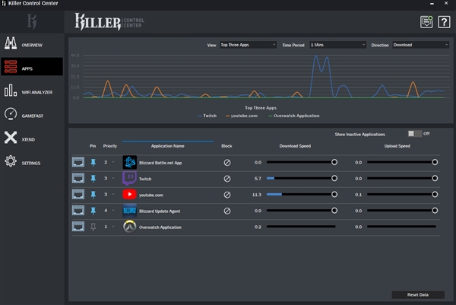This screenshot has height=305, width=456.
Task: Open the xTend section
Action: [11, 138]
